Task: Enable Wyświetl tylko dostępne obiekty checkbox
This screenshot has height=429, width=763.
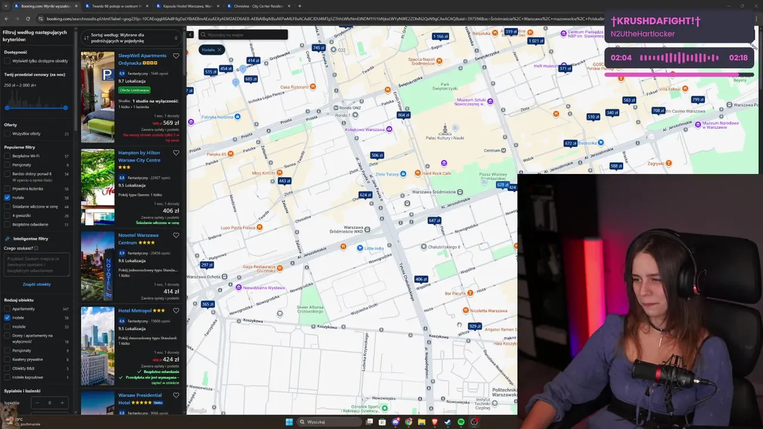Action: [7, 61]
